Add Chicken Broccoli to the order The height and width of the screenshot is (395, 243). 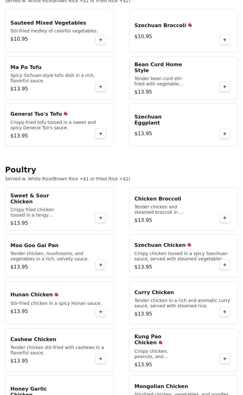pyautogui.click(x=225, y=218)
